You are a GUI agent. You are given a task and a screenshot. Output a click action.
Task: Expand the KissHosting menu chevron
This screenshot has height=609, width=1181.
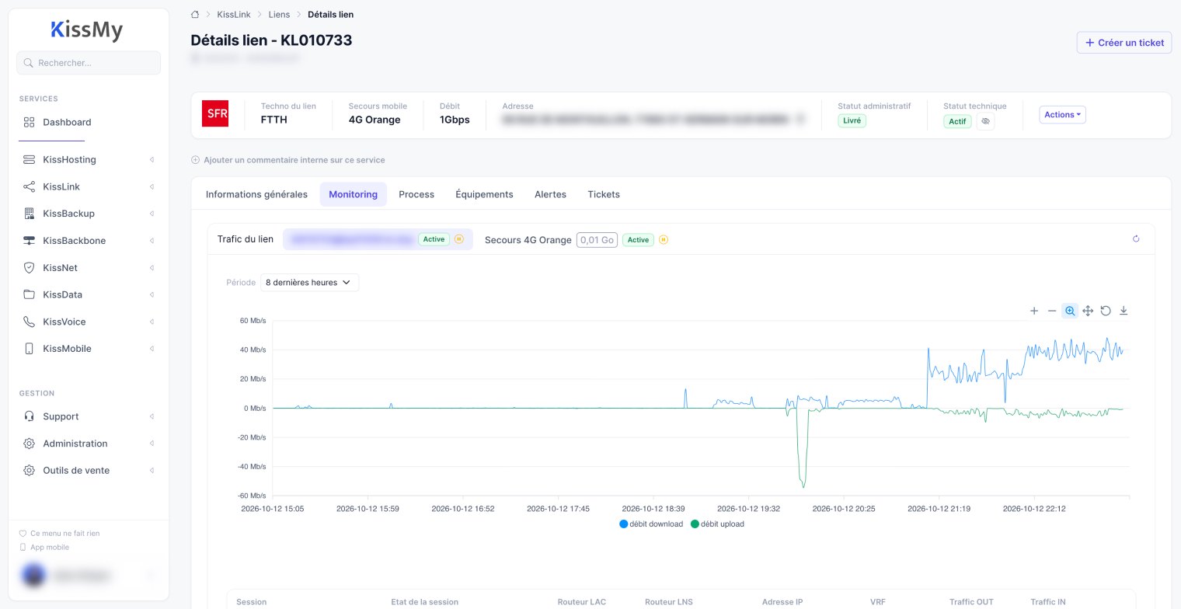tap(152, 160)
